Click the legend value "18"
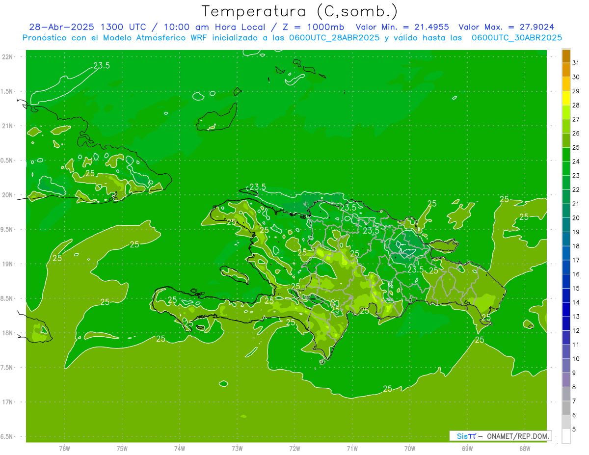The image size is (589, 455). (x=576, y=246)
